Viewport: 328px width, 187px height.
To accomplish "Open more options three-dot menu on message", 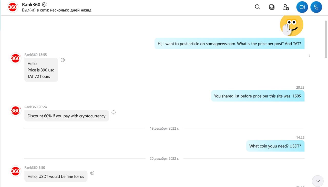I will coord(309,56).
